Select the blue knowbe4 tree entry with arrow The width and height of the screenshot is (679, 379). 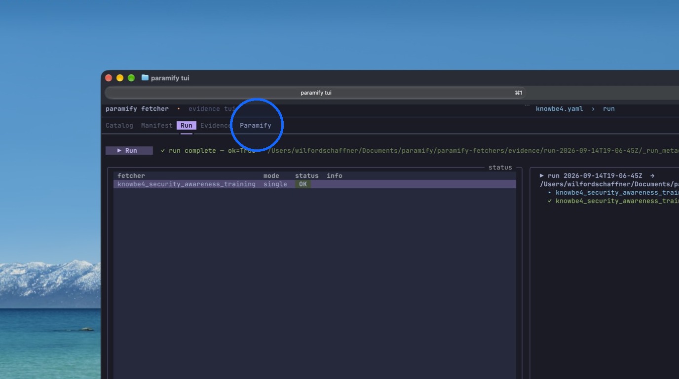pos(613,192)
